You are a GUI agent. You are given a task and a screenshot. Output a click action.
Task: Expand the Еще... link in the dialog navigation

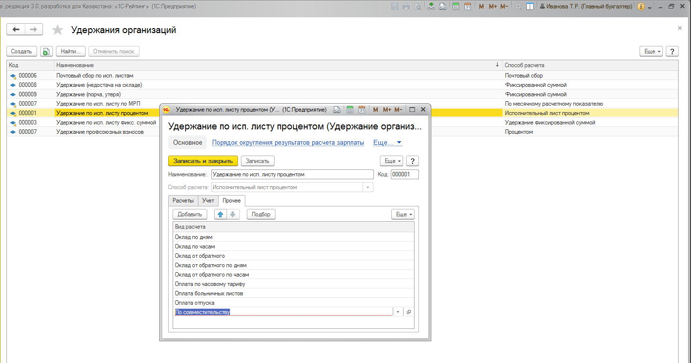(387, 143)
